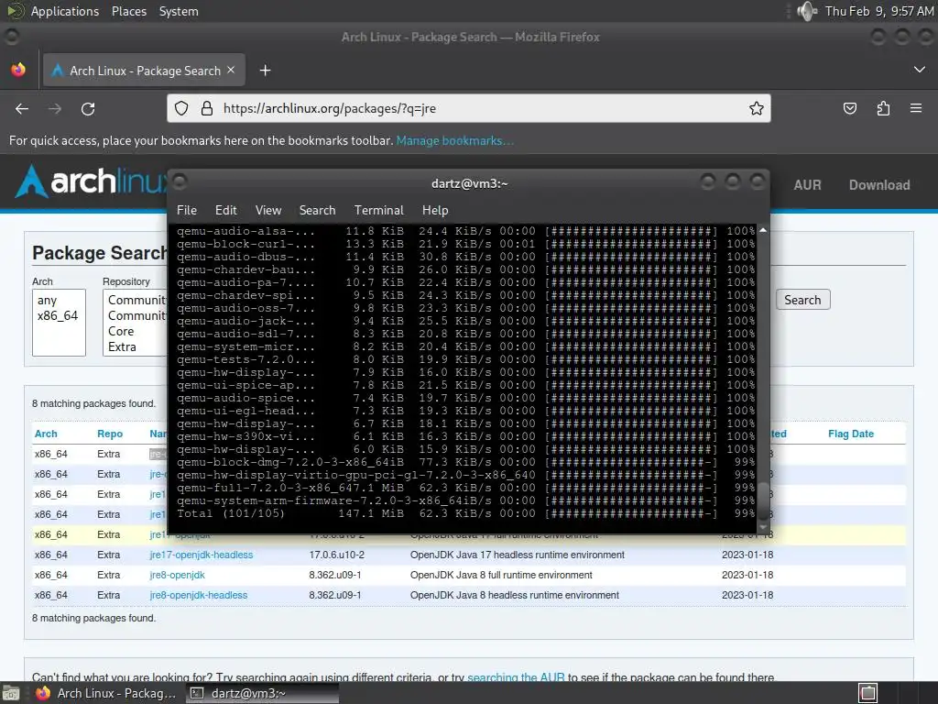This screenshot has height=704, width=938.
Task: Open the volume control in the panel
Action: (x=807, y=11)
